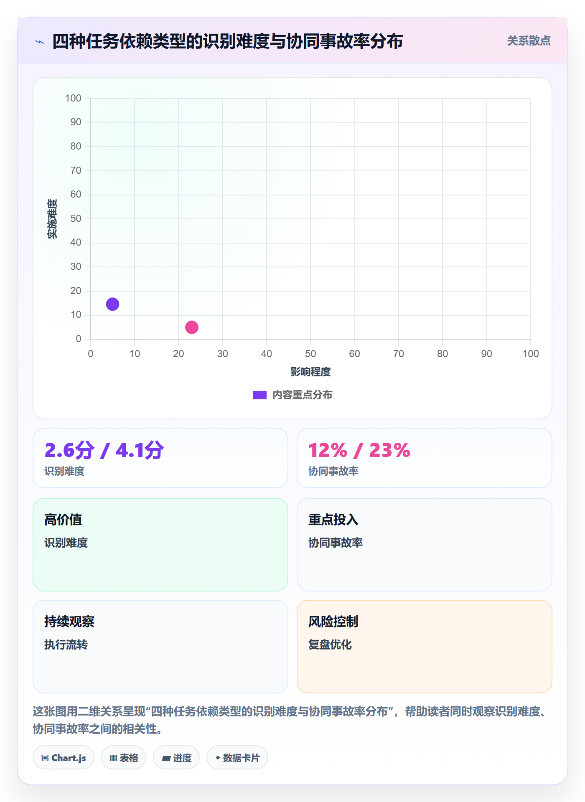Viewport: 585px width, 802px height.
Task: Click the 实施难度 y-axis title
Action: point(52,219)
